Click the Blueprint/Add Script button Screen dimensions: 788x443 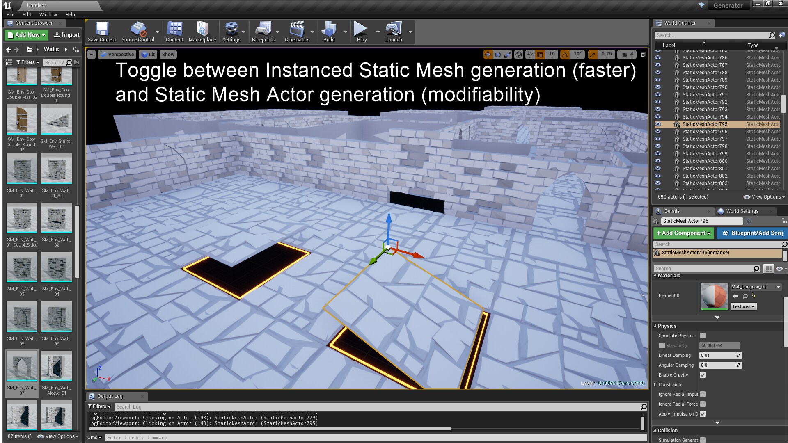tap(754, 233)
